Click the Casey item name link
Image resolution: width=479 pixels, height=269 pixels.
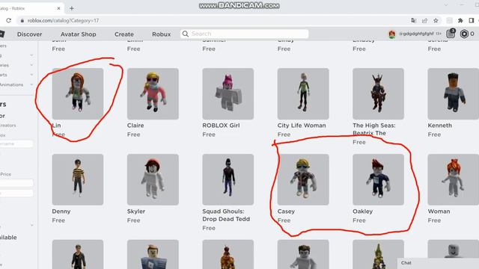[286, 211]
